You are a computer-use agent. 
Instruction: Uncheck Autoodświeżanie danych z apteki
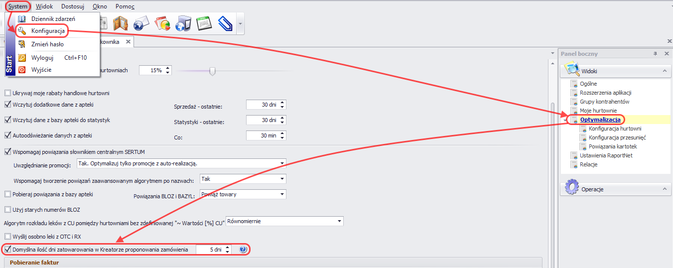point(7,135)
